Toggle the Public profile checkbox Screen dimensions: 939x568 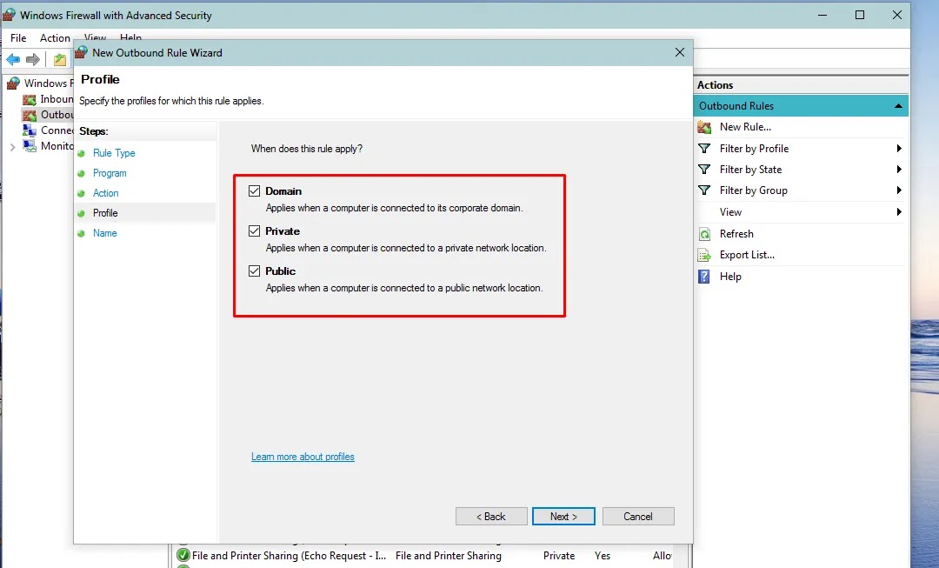point(255,271)
